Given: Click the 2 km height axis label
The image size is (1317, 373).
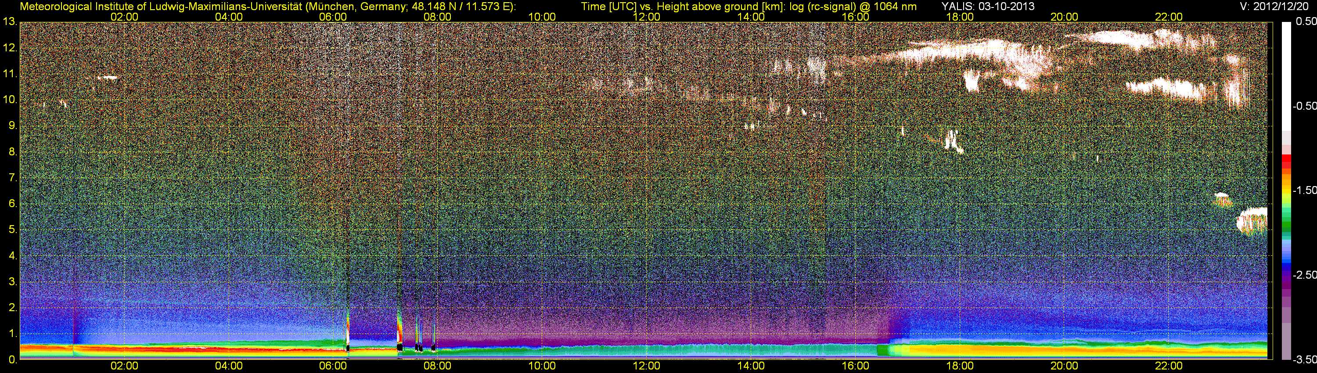Looking at the screenshot, I should point(12,308).
